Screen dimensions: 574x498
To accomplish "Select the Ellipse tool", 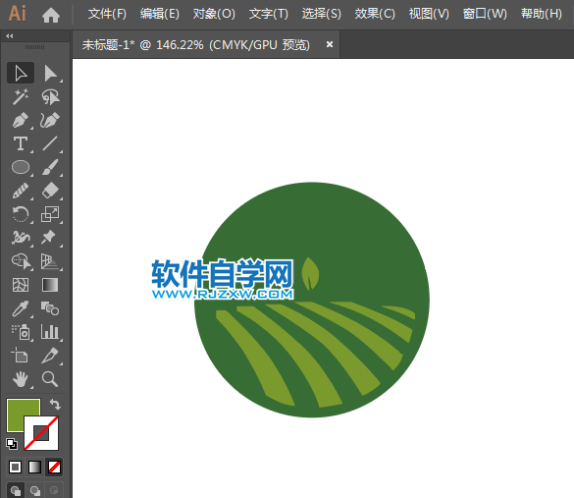I will pyautogui.click(x=21, y=167).
